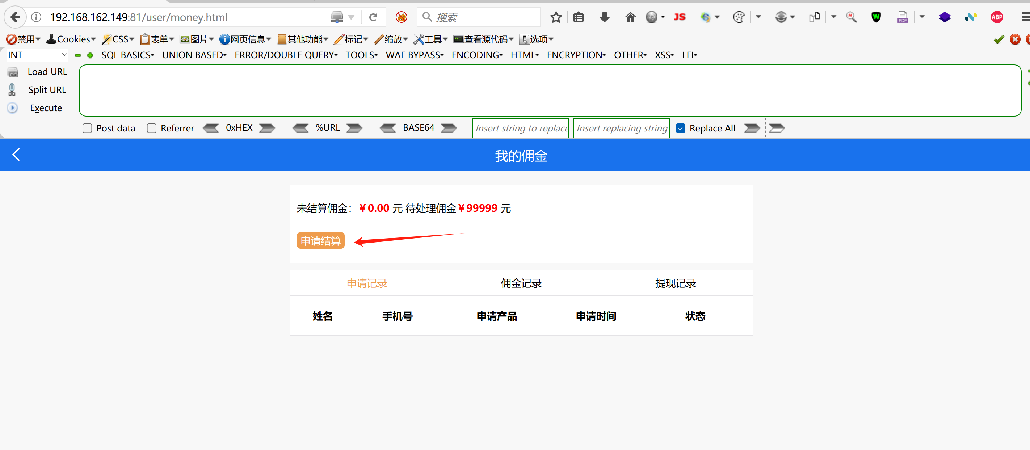Viewport: 1030px width, 450px height.
Task: Expand the WAF BYPASS dropdown
Action: pos(414,55)
